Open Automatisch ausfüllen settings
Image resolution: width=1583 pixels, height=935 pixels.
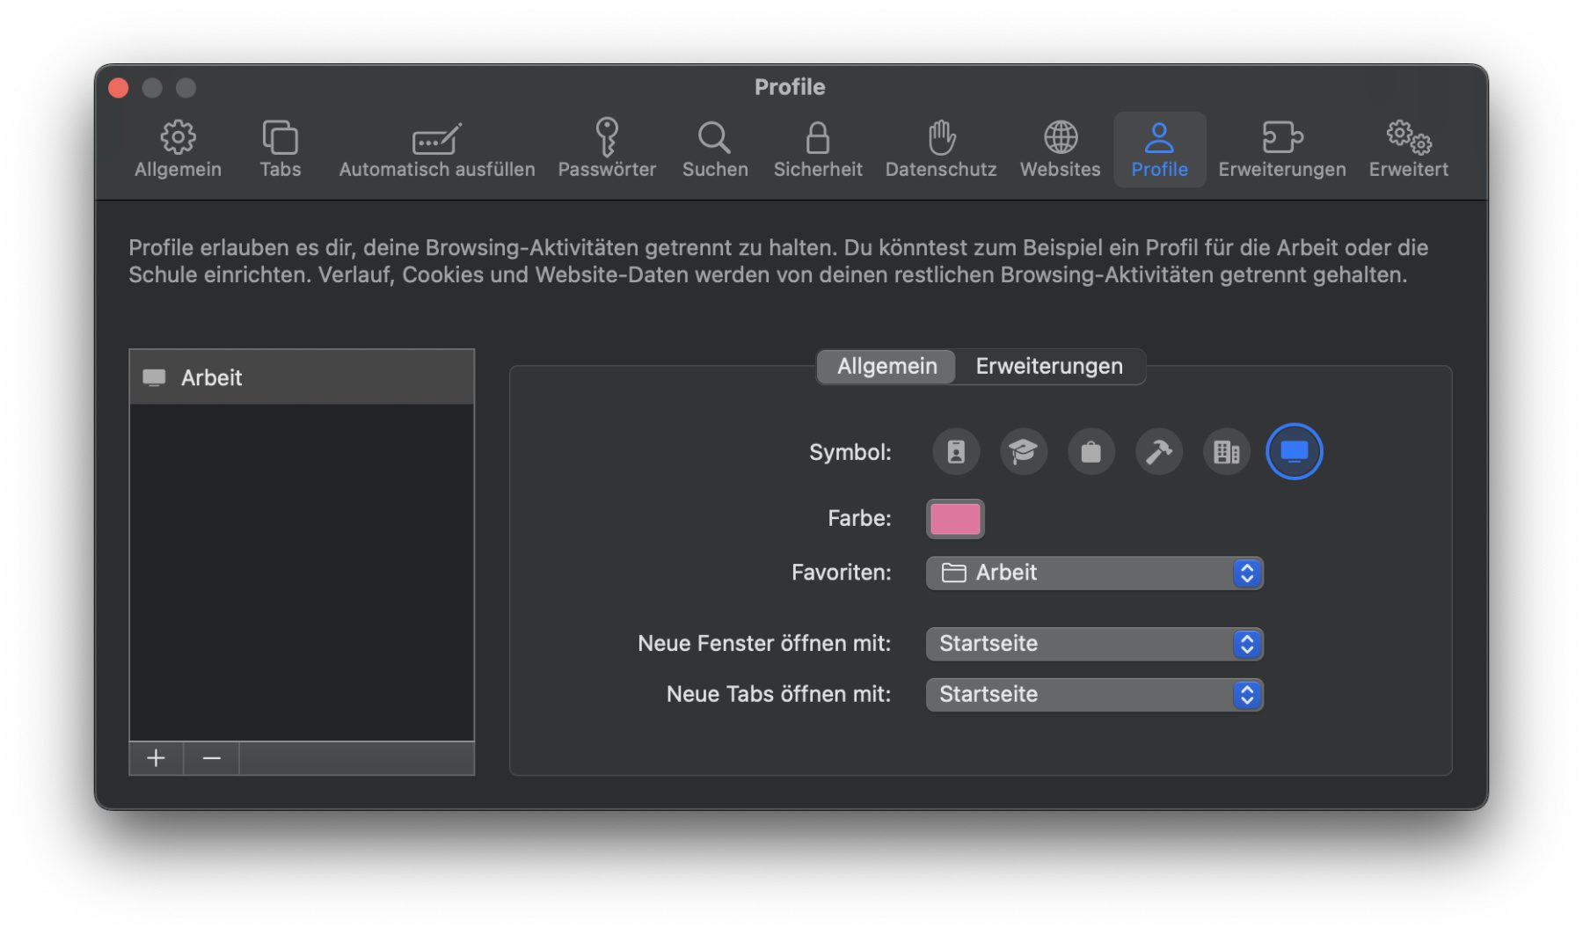(437, 150)
